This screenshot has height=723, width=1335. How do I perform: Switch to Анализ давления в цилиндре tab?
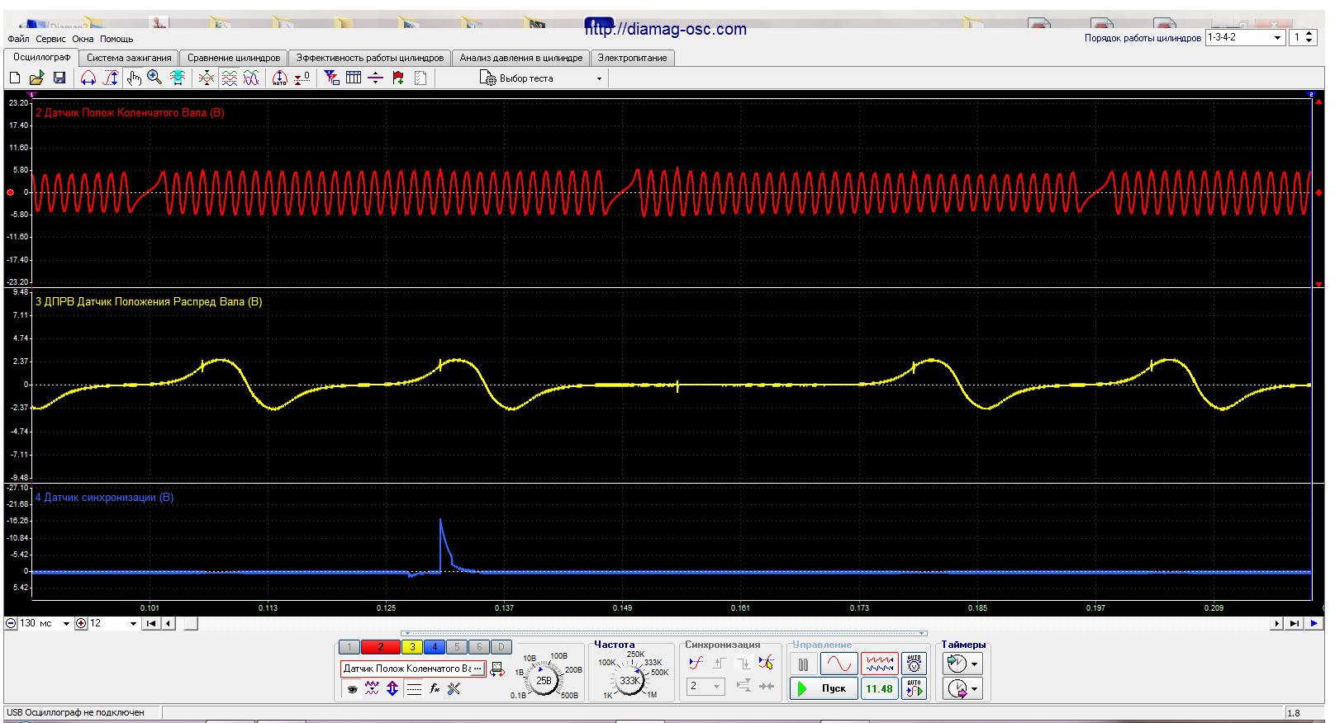pyautogui.click(x=521, y=58)
